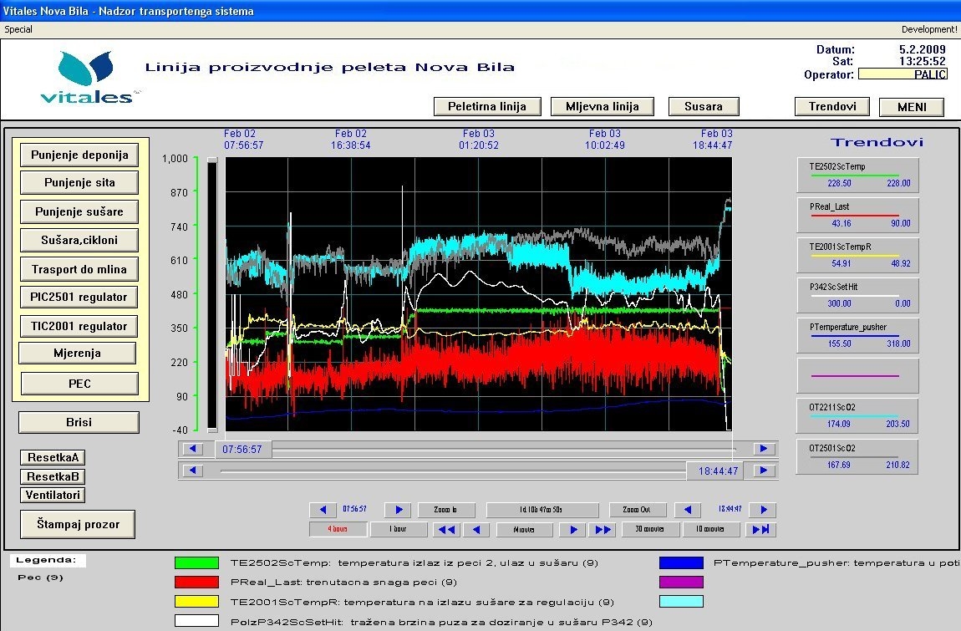Open the Special menu
Image resolution: width=961 pixels, height=631 pixels.
(18, 29)
